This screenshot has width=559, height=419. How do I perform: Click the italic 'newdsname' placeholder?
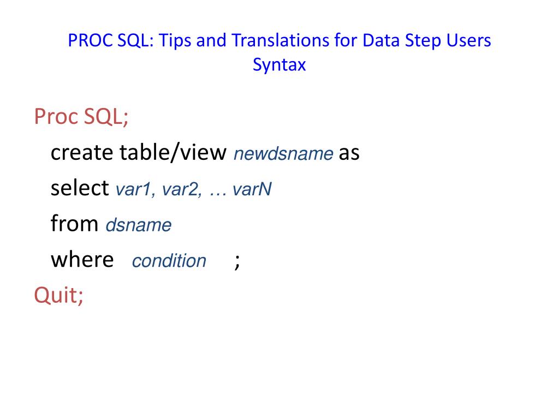click(283, 154)
